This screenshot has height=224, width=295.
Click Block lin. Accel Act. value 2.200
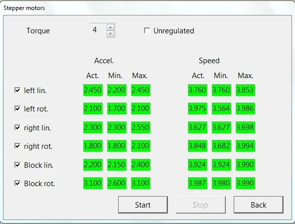tap(93, 165)
